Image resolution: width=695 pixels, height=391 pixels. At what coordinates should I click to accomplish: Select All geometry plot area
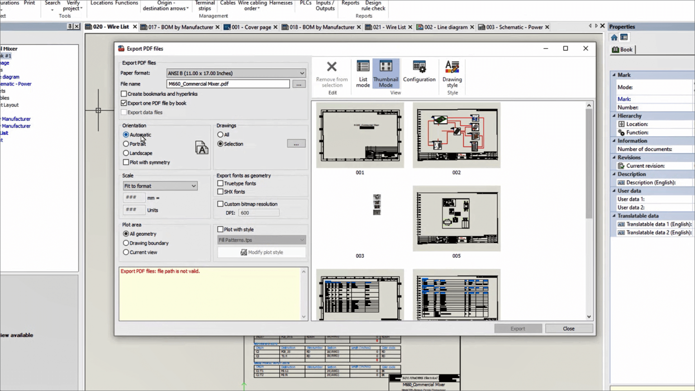[x=126, y=234]
